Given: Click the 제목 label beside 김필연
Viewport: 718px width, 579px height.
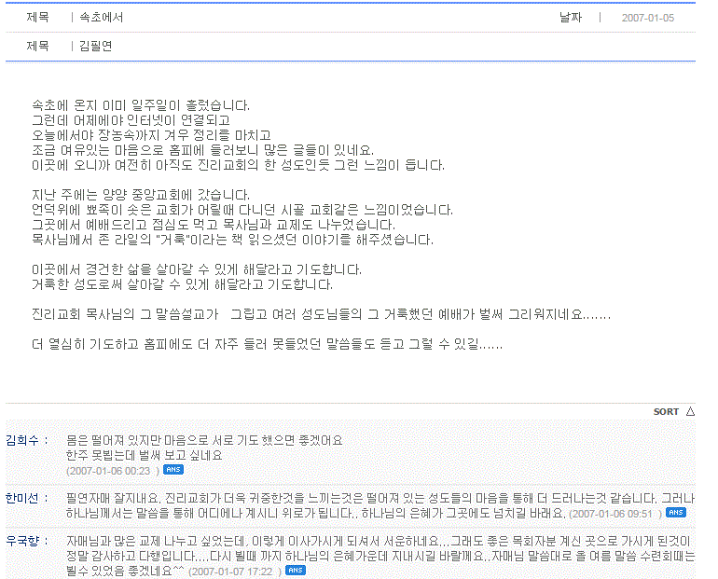Looking at the screenshot, I should pos(37,46).
